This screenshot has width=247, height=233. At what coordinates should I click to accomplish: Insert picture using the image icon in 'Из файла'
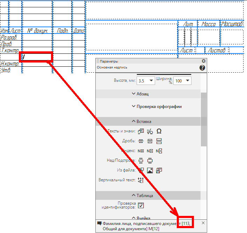[150, 170]
